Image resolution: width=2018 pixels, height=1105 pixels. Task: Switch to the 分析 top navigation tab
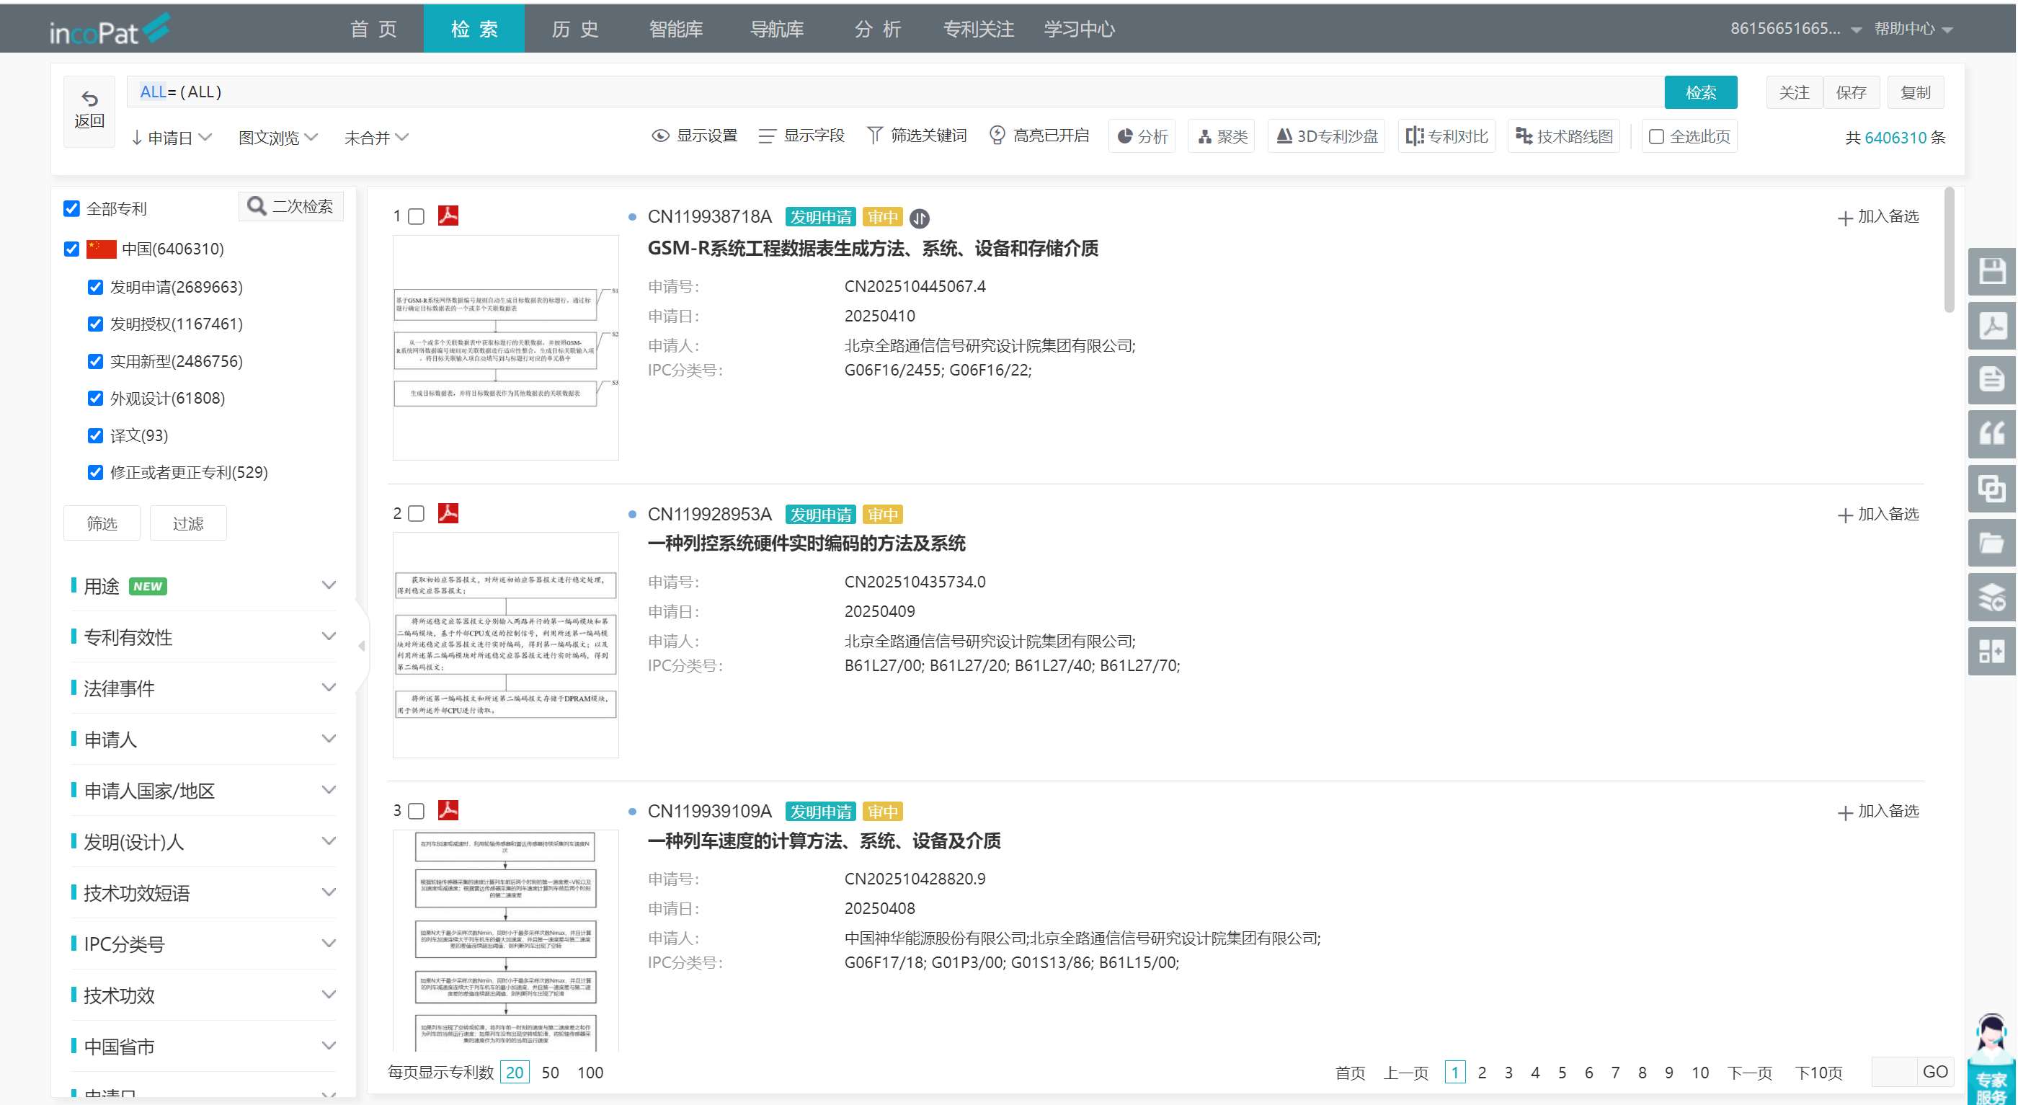point(878,29)
